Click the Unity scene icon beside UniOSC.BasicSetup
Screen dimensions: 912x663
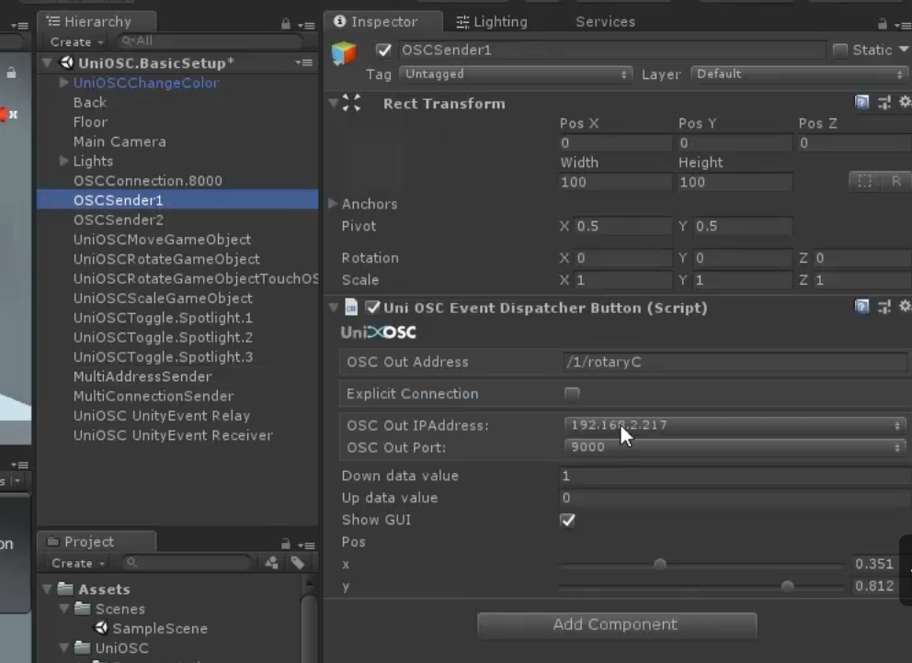pos(67,62)
